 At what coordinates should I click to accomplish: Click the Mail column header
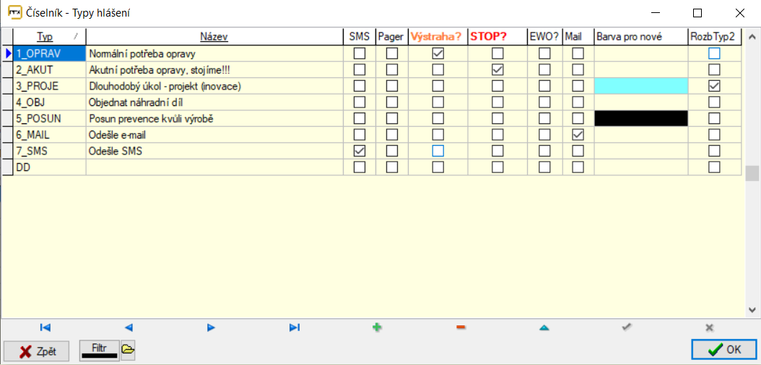(578, 37)
